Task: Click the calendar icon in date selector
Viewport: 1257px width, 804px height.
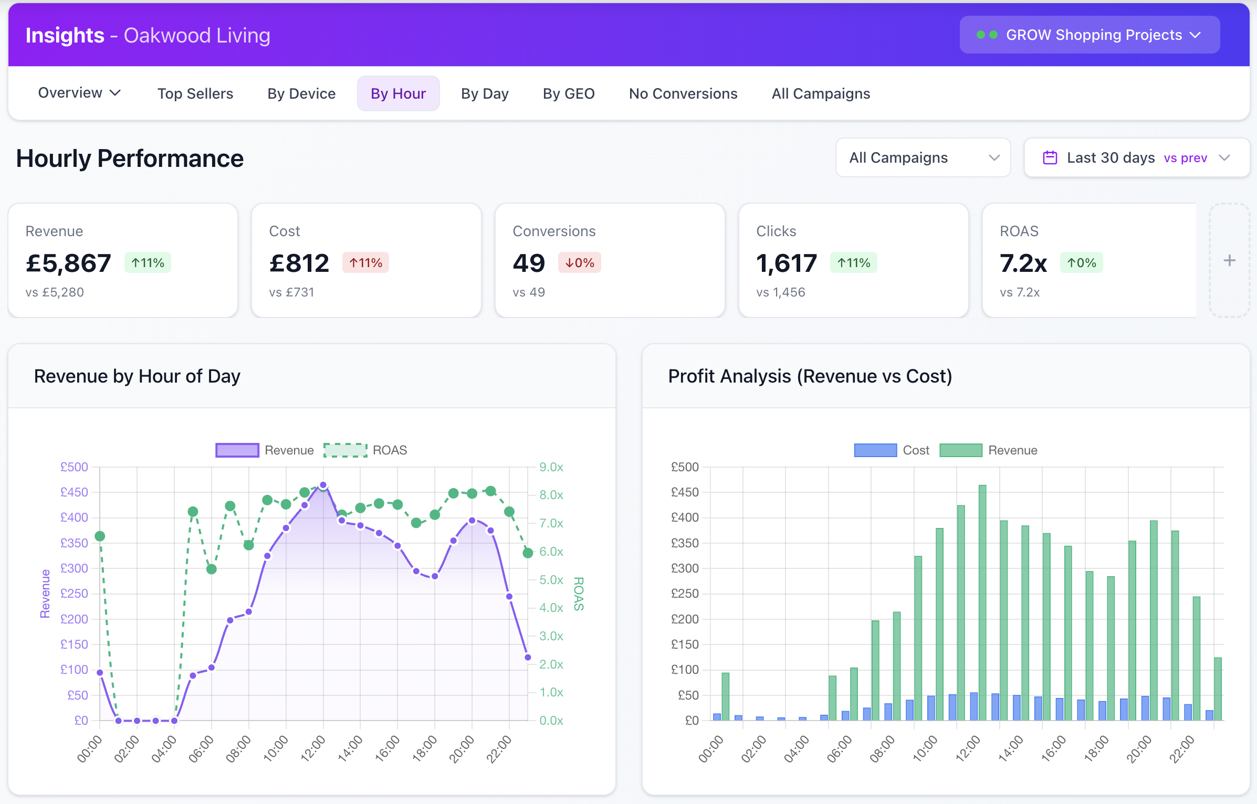Action: [x=1050, y=157]
